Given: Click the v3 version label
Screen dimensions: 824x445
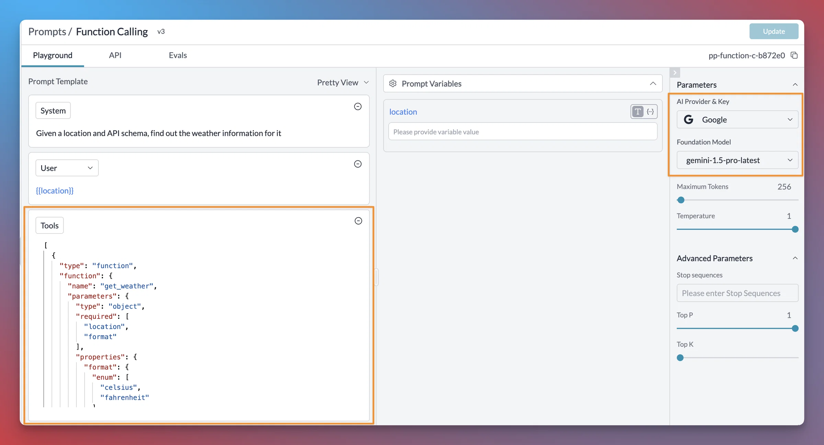Looking at the screenshot, I should 161,32.
